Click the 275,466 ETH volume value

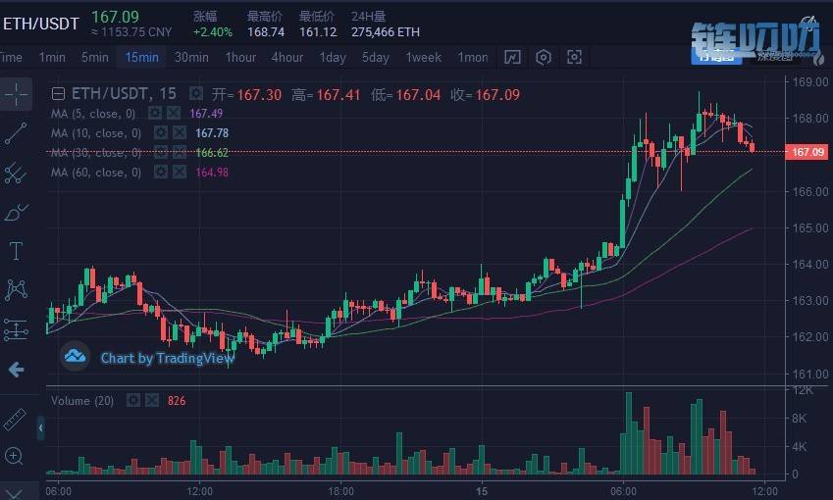tap(386, 32)
